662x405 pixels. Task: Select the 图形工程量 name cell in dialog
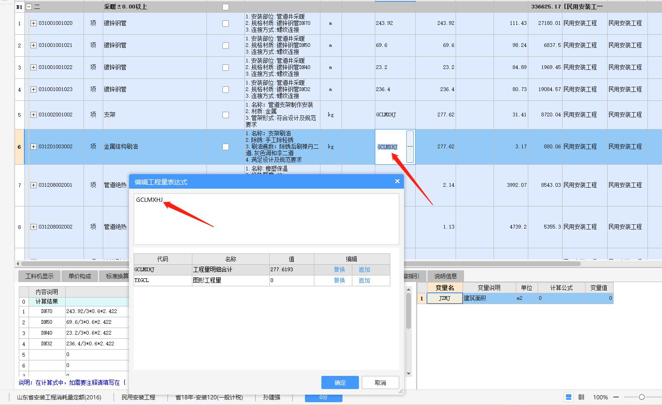230,281
